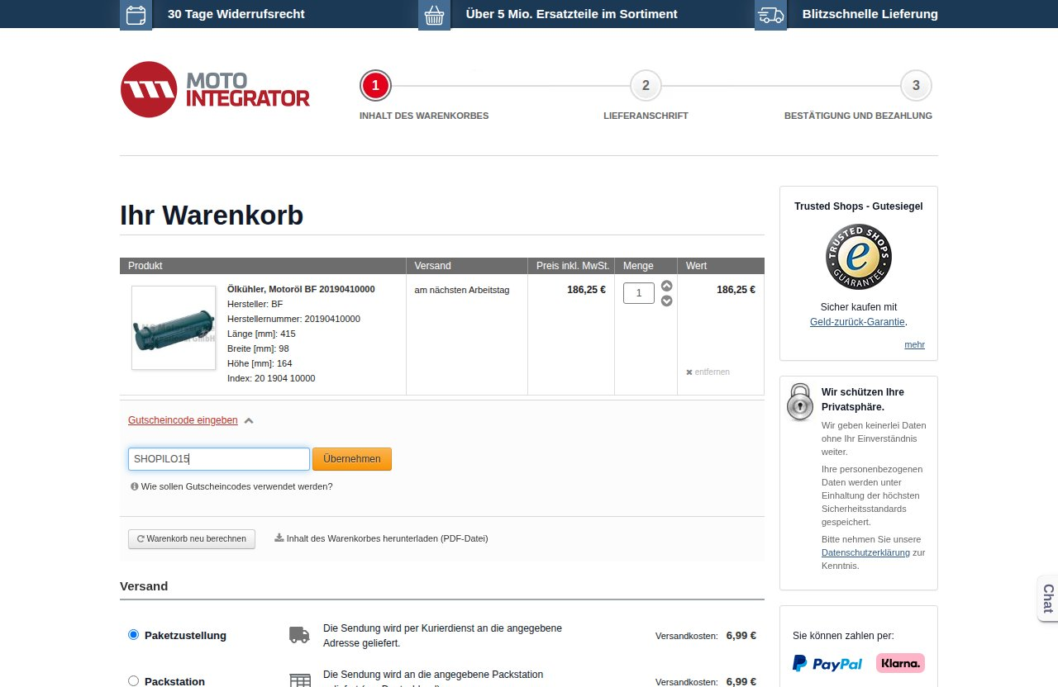Click the quantity field Menge
Viewport: 1058px width, 687px height.
(x=639, y=293)
